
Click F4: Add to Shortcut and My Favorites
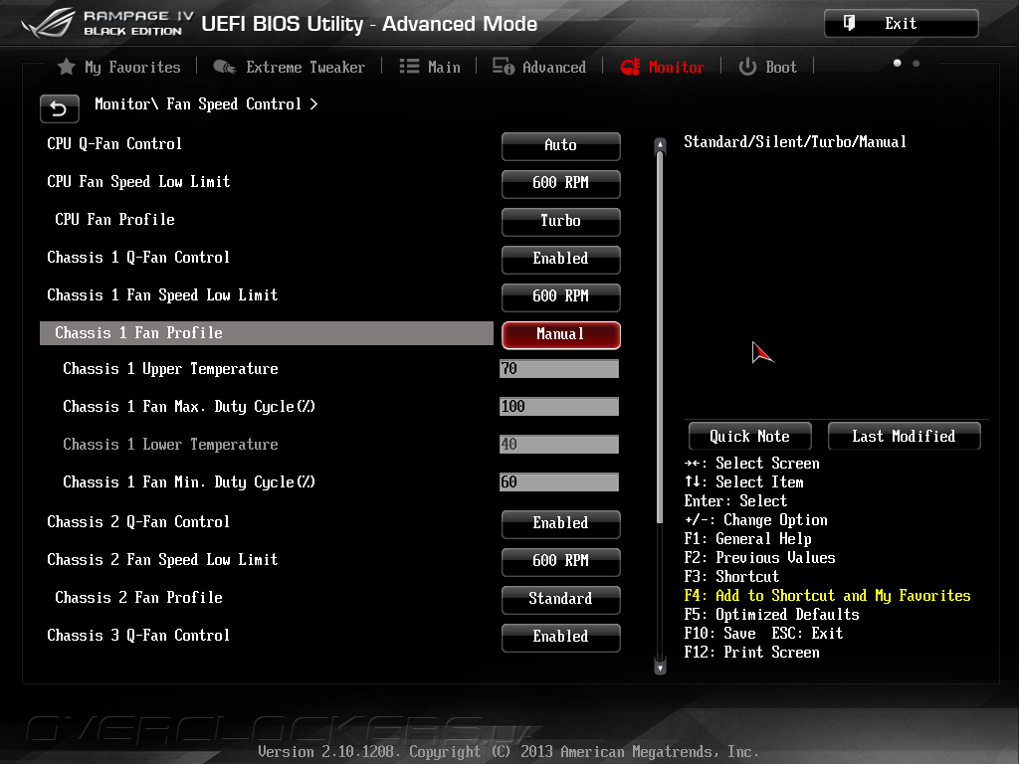[827, 596]
